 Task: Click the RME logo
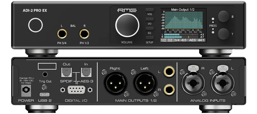(x=127, y=10)
